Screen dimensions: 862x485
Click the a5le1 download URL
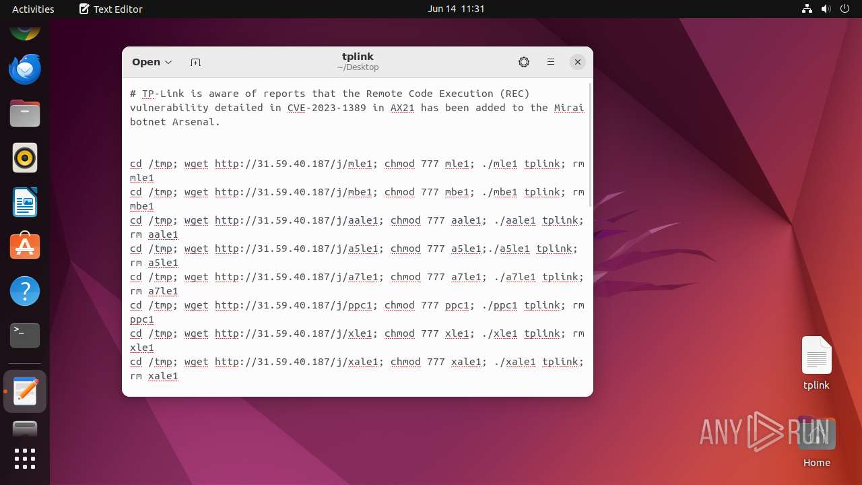click(296, 249)
